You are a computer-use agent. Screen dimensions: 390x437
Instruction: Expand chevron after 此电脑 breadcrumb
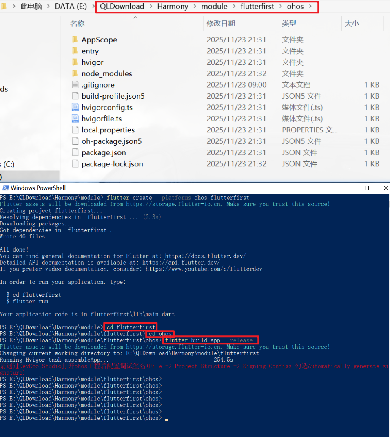coord(49,6)
